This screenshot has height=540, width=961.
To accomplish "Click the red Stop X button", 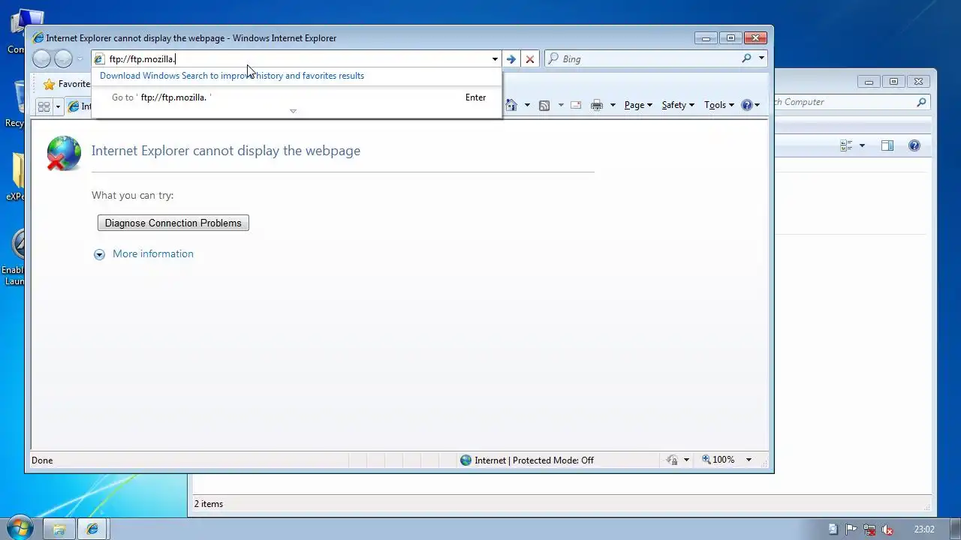I will pos(530,58).
